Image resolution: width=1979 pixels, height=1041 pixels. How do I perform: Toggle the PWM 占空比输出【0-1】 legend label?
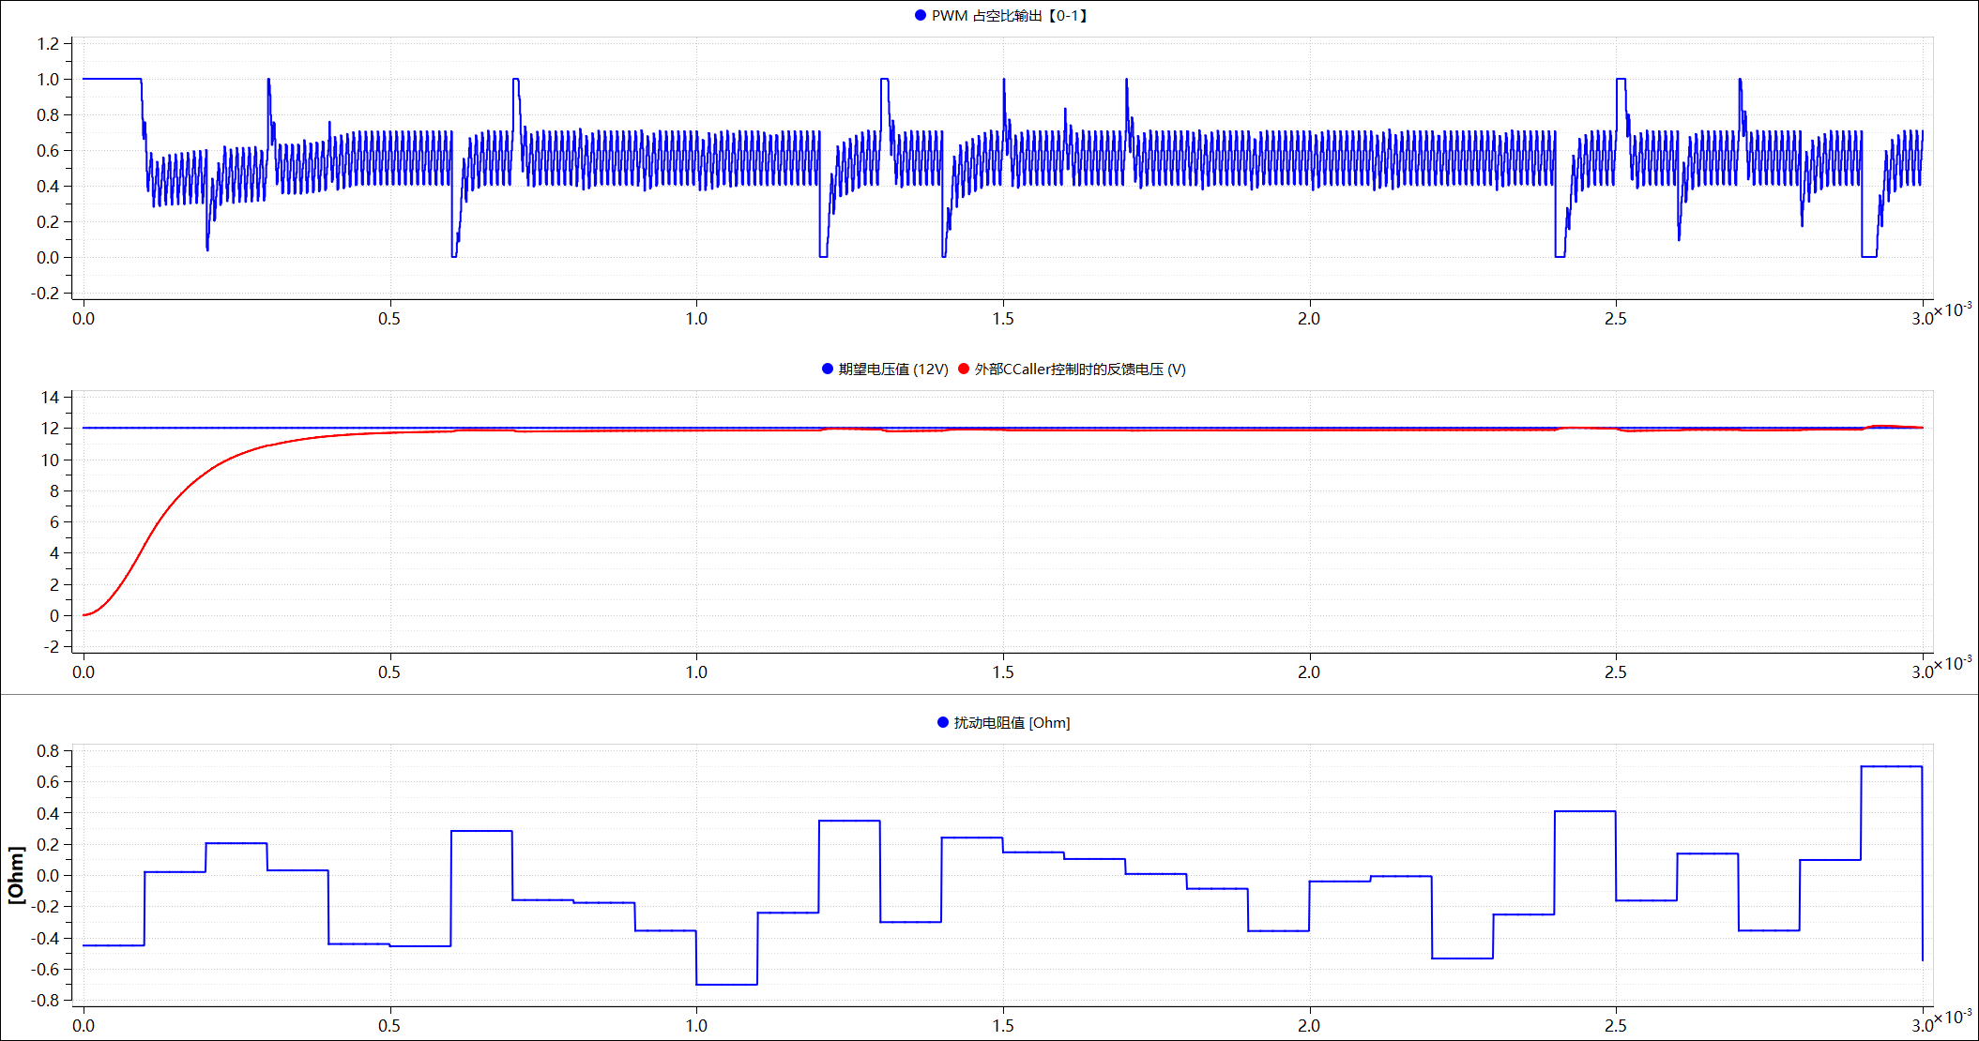click(x=1011, y=15)
